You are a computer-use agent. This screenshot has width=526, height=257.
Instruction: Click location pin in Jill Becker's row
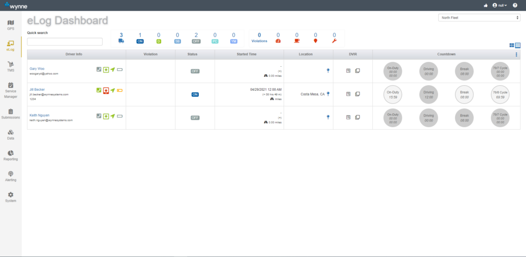[x=328, y=94]
